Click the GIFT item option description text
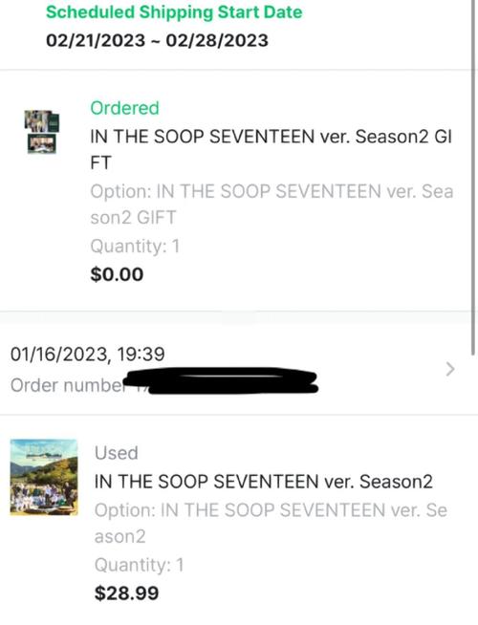478x625 pixels. tap(272, 205)
